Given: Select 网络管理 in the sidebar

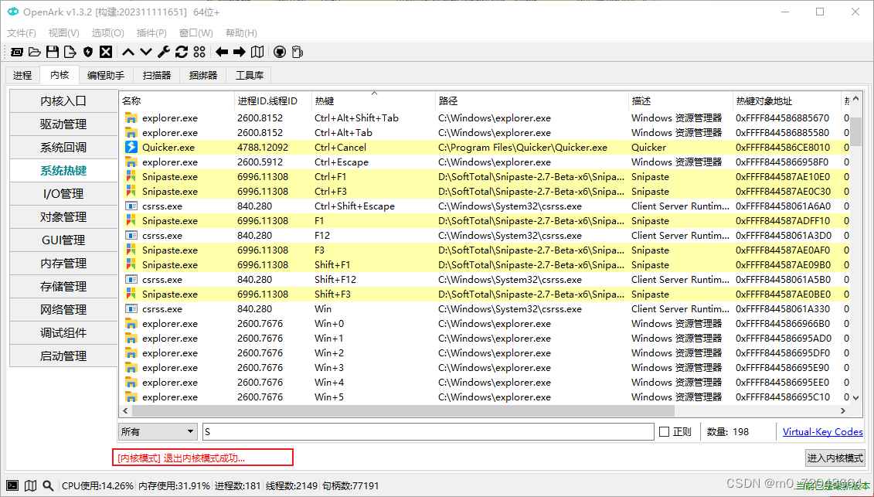Looking at the screenshot, I should (x=63, y=310).
